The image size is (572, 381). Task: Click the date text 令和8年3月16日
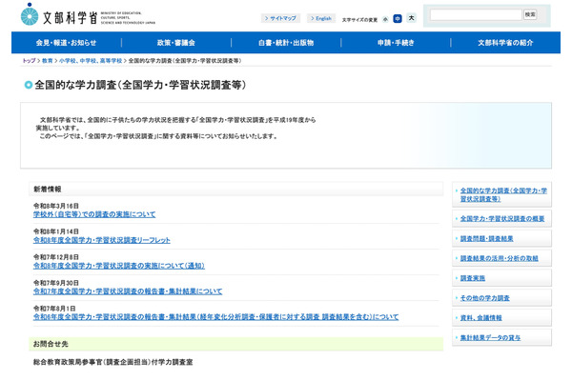pos(56,206)
